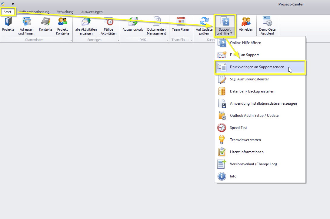
Task: Select Projekt Kontakte icon
Action: pyautogui.click(x=63, y=25)
